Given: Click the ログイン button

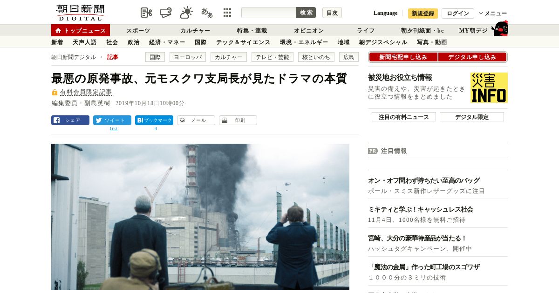Looking at the screenshot, I should click(x=458, y=13).
